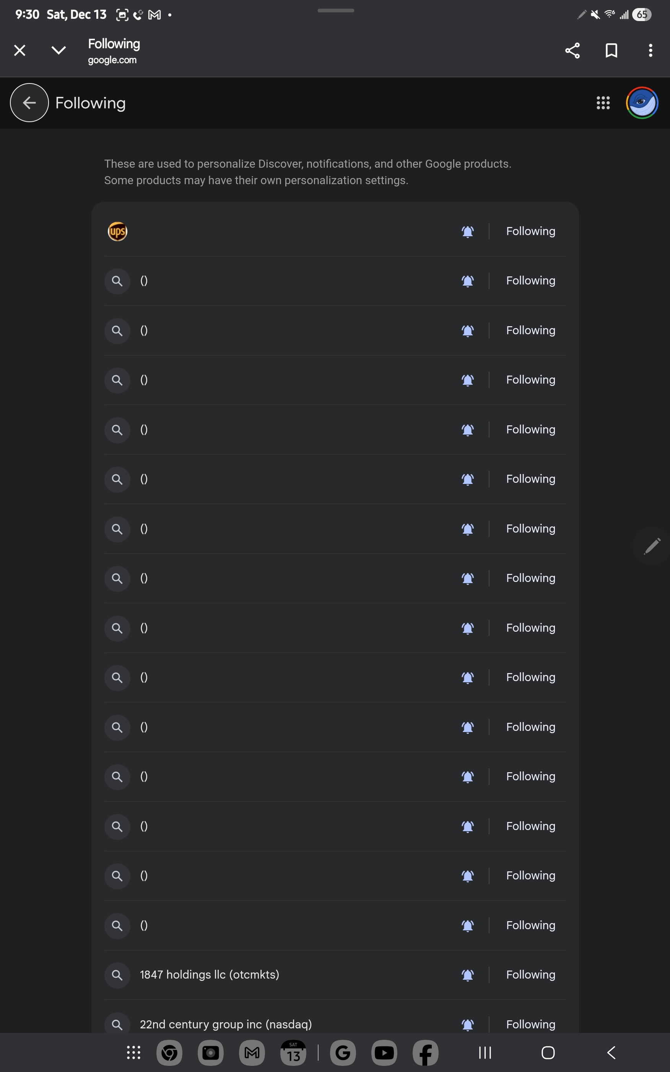
Task: Open the three-dot browser overflow menu
Action: pyautogui.click(x=650, y=51)
